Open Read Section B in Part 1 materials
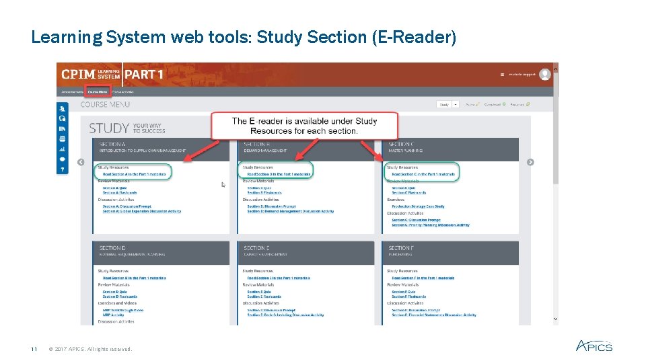646x363 pixels. click(279, 174)
